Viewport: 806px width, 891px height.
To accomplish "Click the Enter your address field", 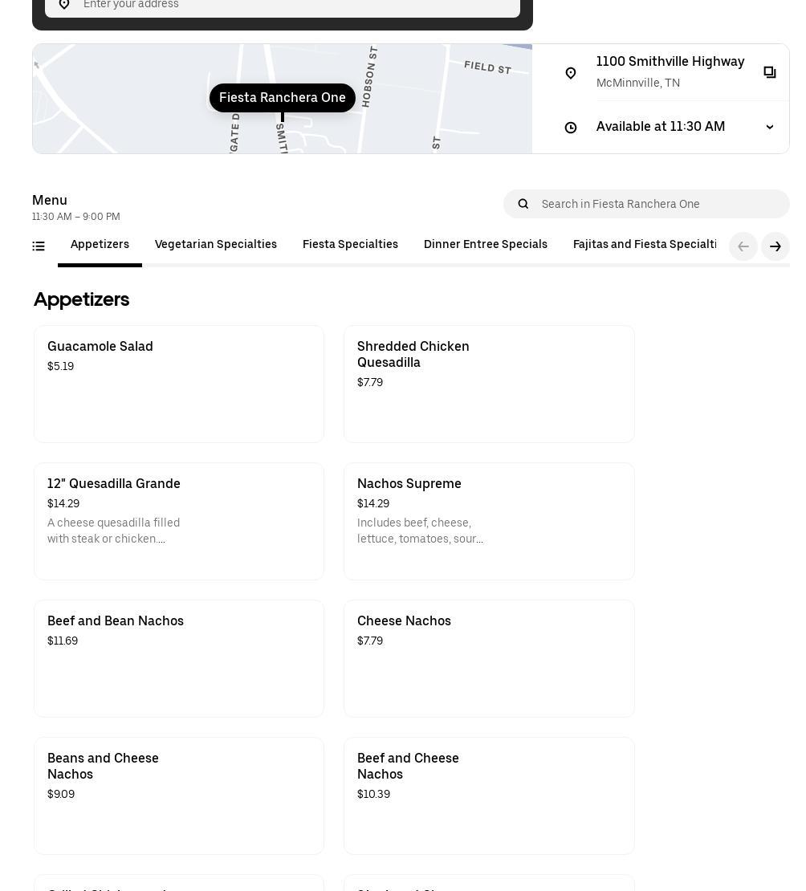I will pos(283,6).
